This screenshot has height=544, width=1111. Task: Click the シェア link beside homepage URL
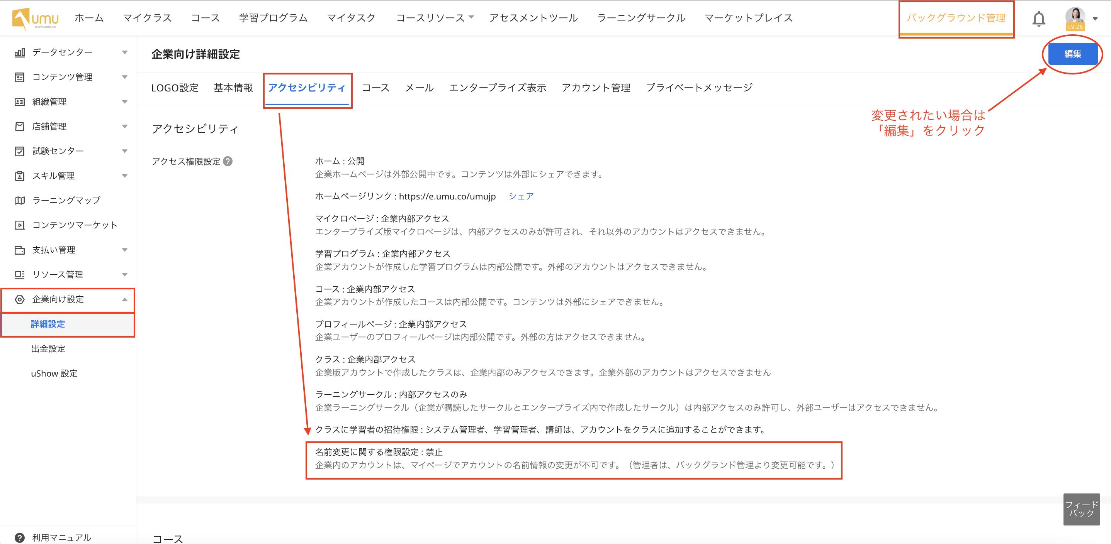point(521,196)
